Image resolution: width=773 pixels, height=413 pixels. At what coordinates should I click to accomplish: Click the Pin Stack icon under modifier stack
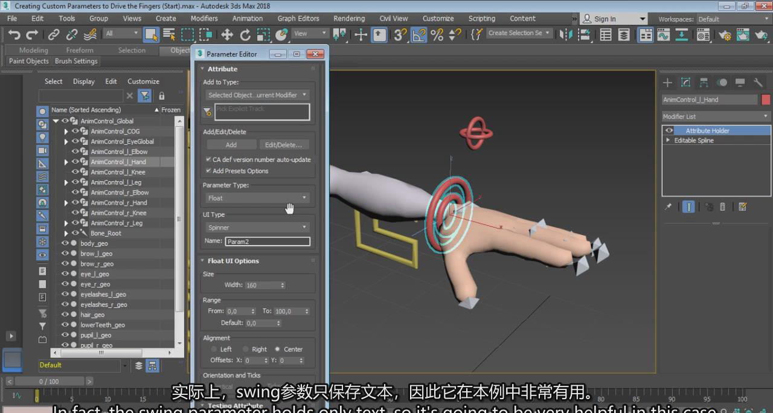668,207
